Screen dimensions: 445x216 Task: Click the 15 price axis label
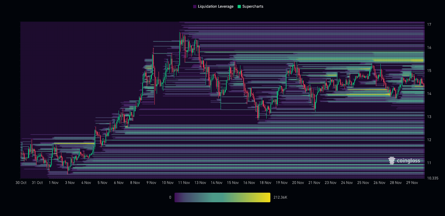(x=429, y=71)
